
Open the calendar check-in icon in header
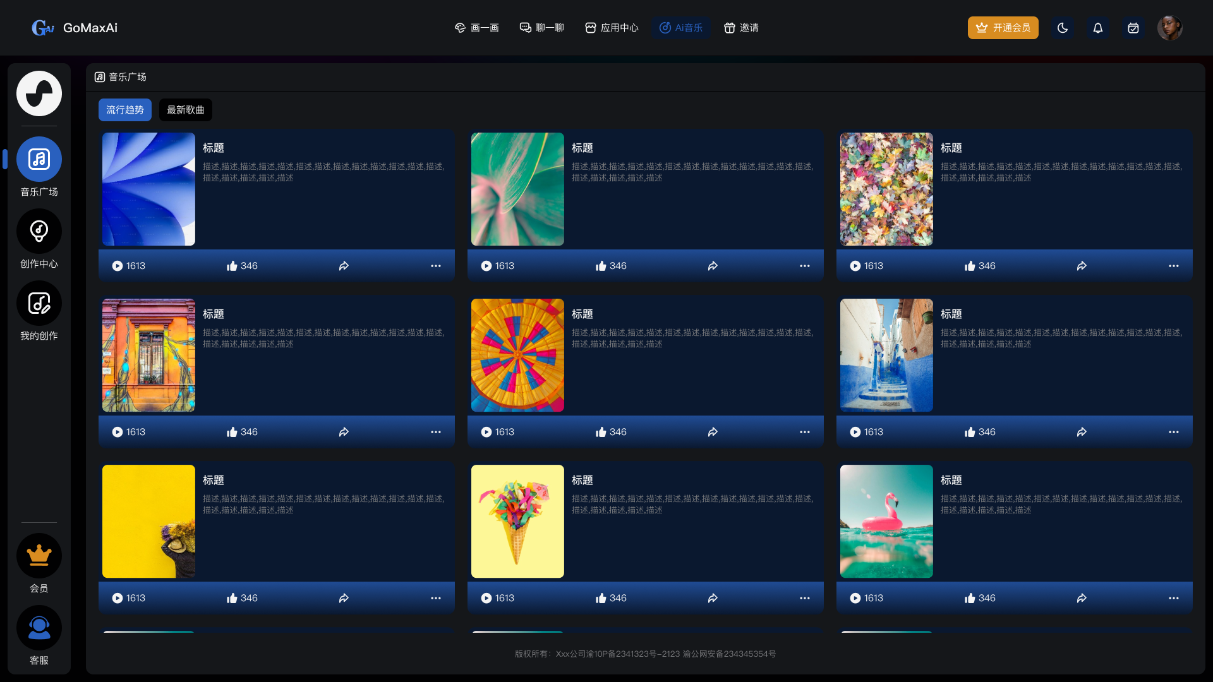coord(1133,28)
